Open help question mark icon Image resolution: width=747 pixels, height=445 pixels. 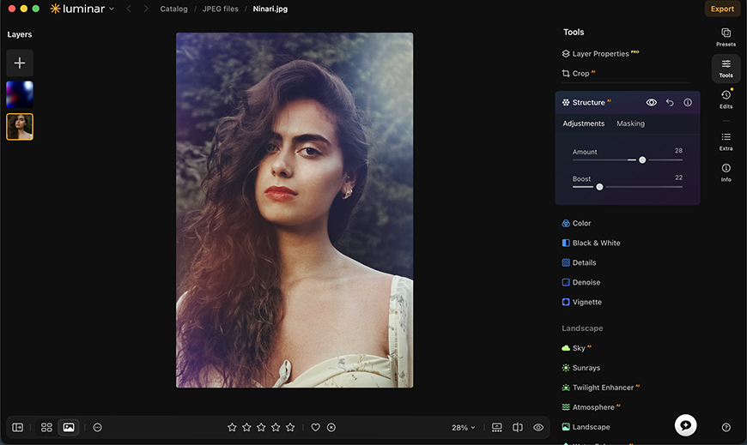point(726,427)
